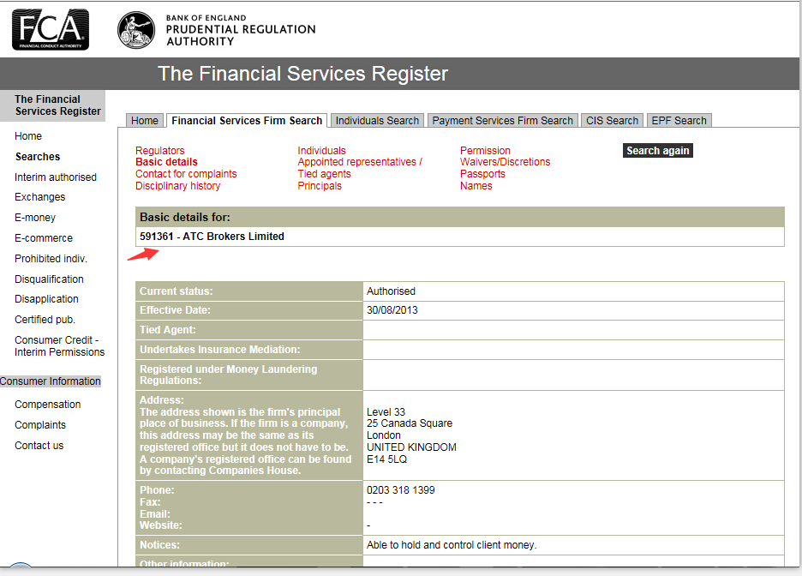This screenshot has height=576, width=802.
Task: Open Searches in the sidebar
Action: pos(38,157)
